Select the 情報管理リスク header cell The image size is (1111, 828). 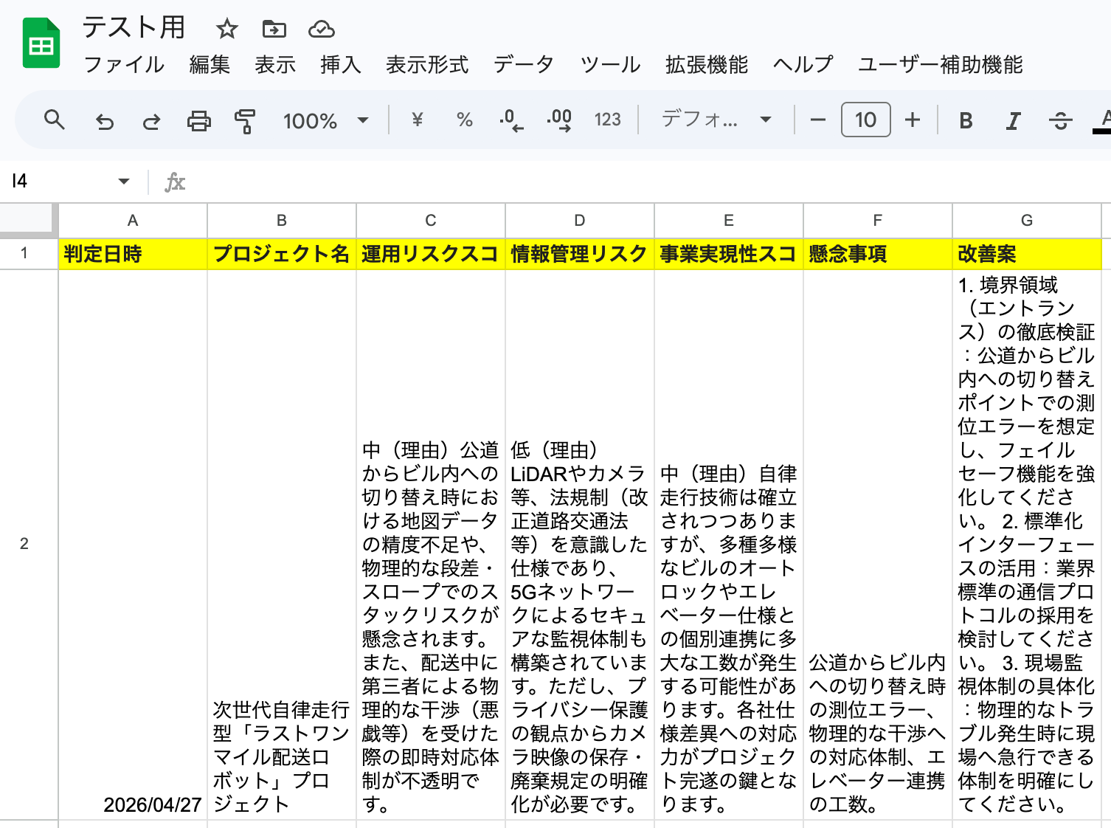coord(580,254)
